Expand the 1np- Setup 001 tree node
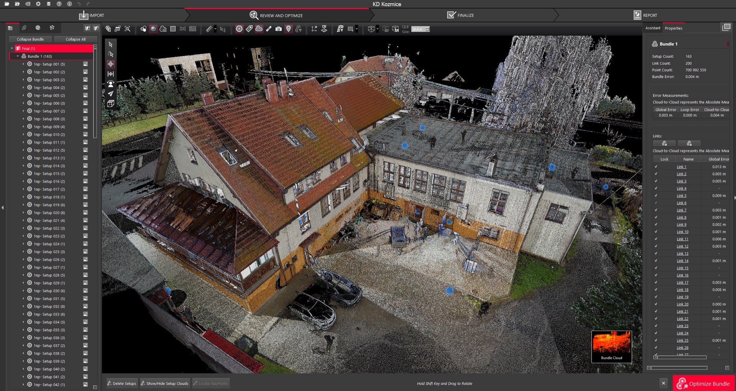 [23, 64]
